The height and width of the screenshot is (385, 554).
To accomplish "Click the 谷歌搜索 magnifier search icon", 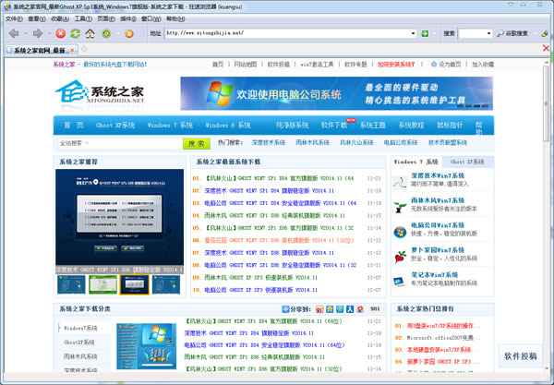I will [x=500, y=33].
